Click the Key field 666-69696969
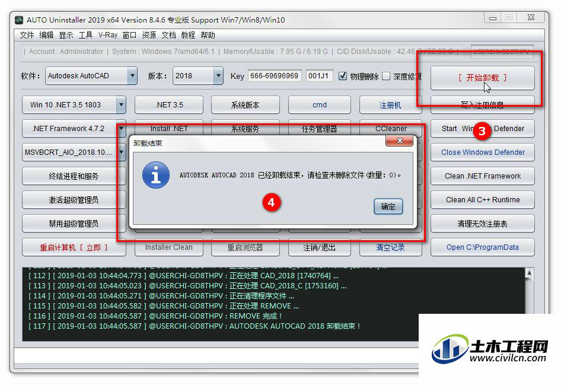Viewport: 561px width, 385px height. pyautogui.click(x=275, y=76)
